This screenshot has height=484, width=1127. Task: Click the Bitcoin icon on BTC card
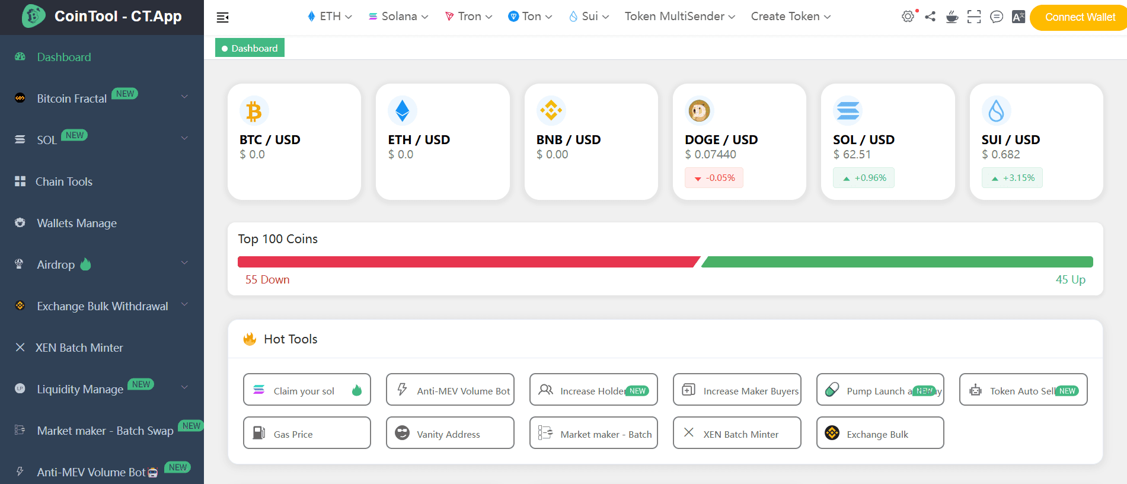254,110
